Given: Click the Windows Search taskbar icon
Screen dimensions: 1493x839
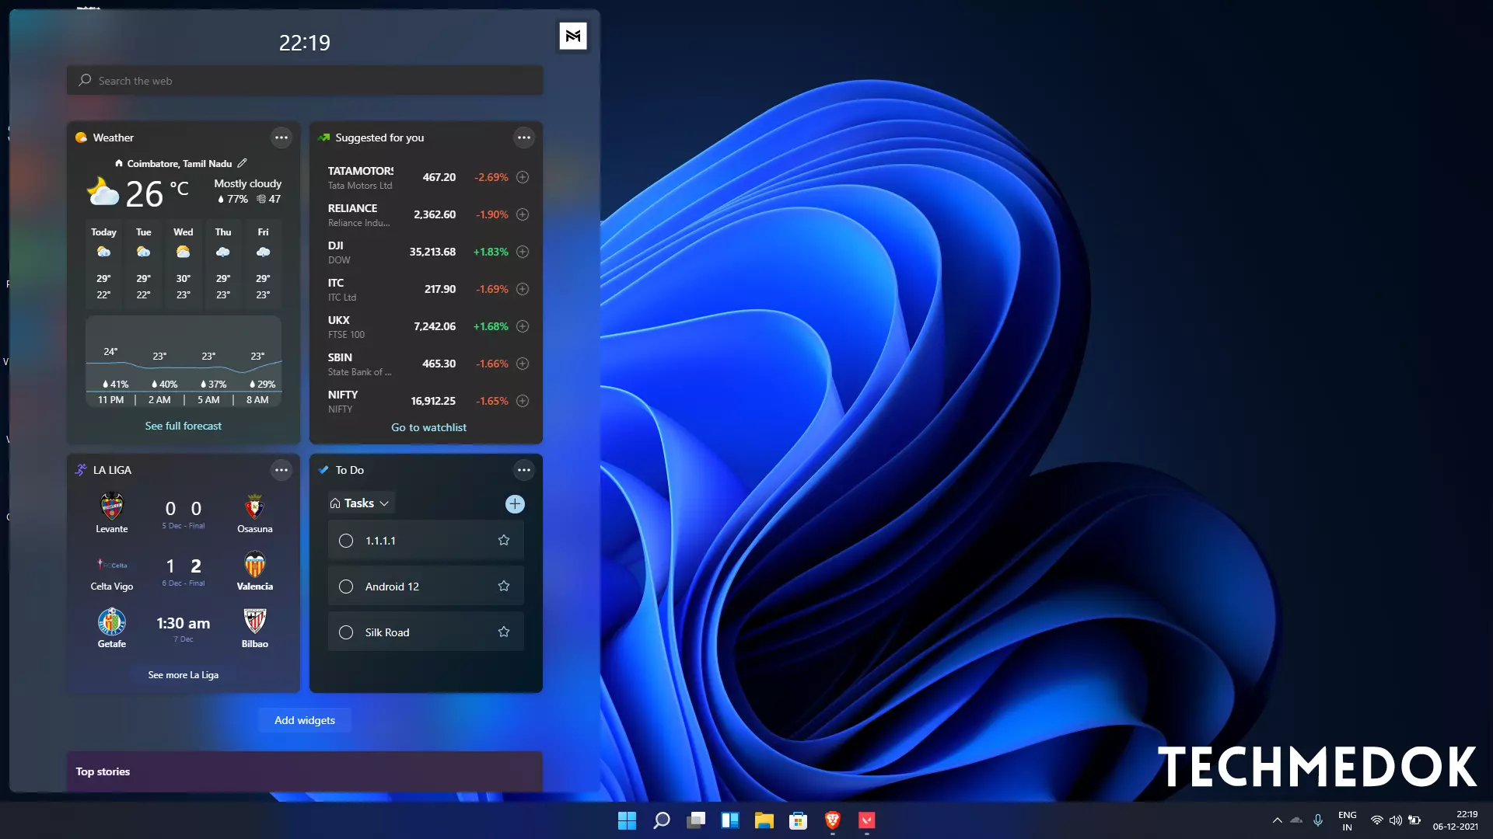Looking at the screenshot, I should tap(662, 820).
